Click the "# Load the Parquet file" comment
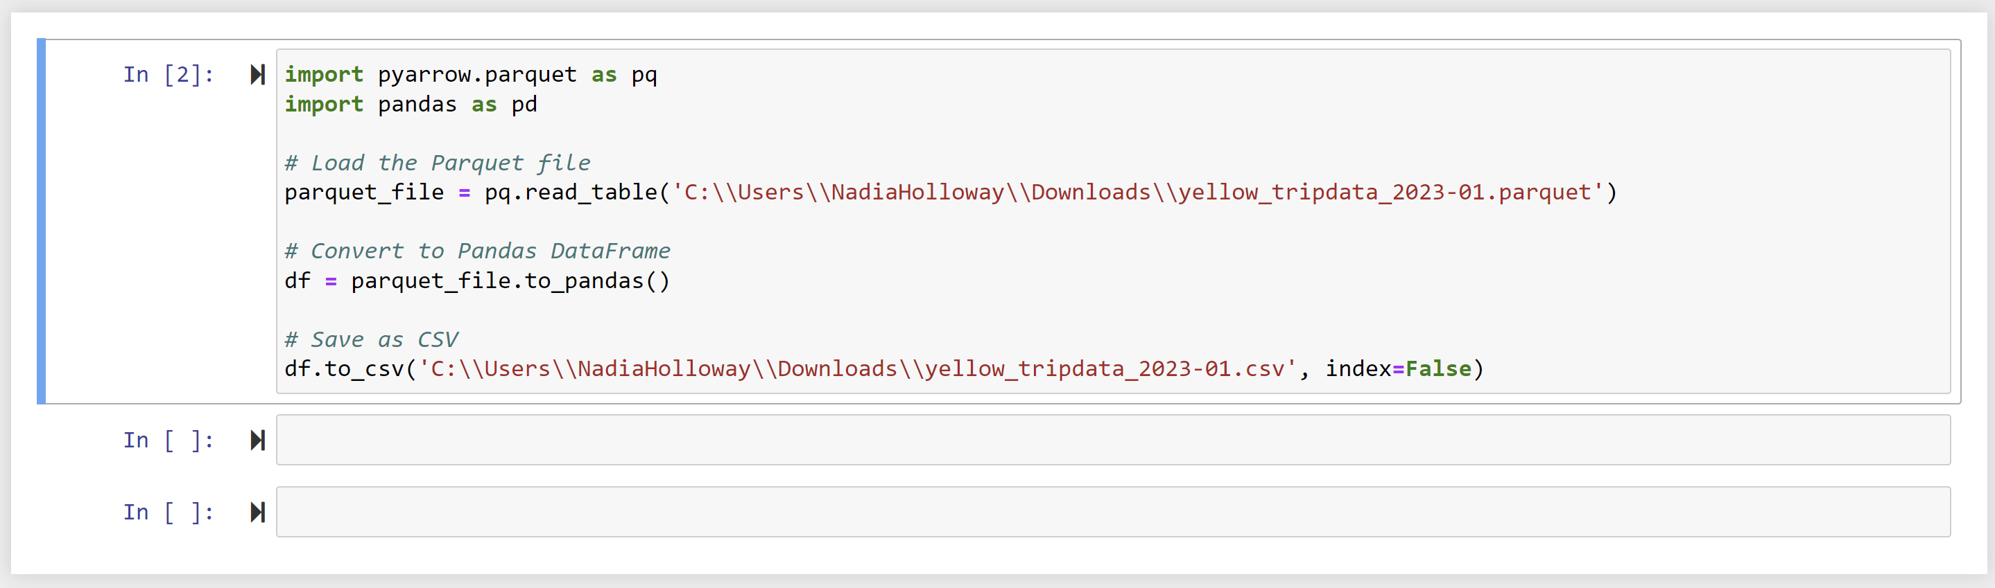The image size is (1995, 588). pos(437,163)
